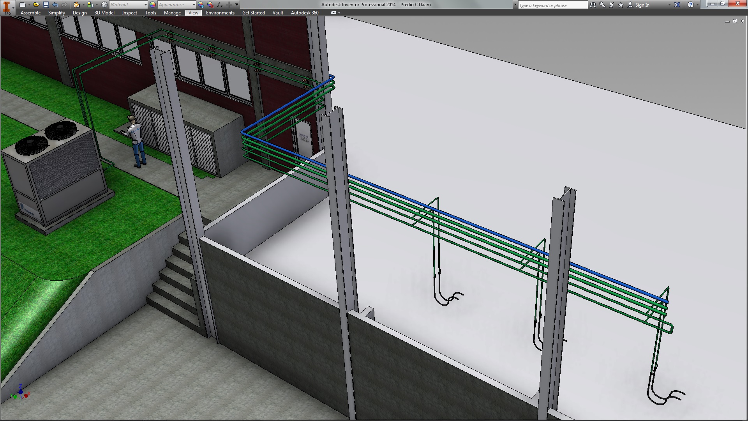
Task: Click the color wheel Appearance icon
Action: (153, 5)
